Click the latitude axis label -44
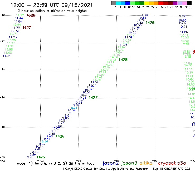The height and width of the screenshot is (171, 195). (x=2, y=69)
